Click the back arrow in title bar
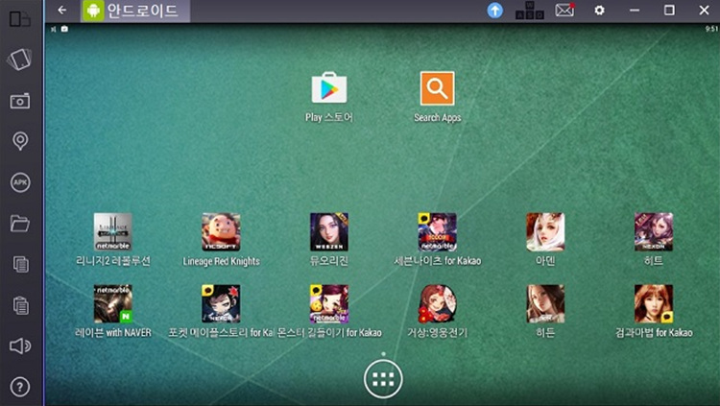This screenshot has width=720, height=406. click(x=62, y=11)
